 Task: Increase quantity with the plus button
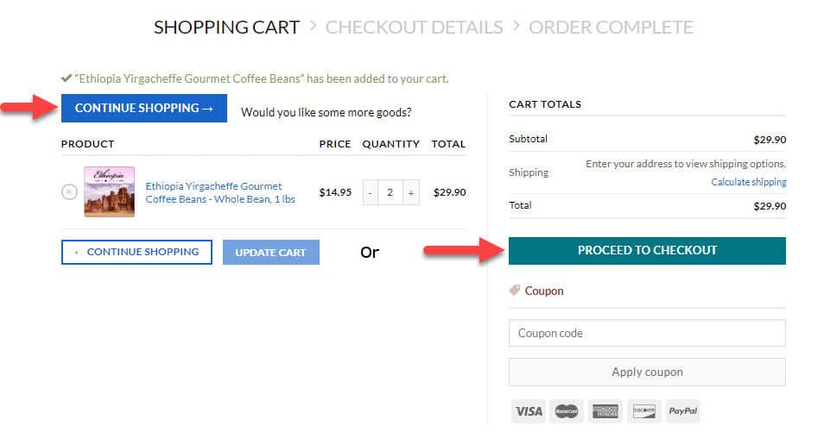tap(411, 192)
